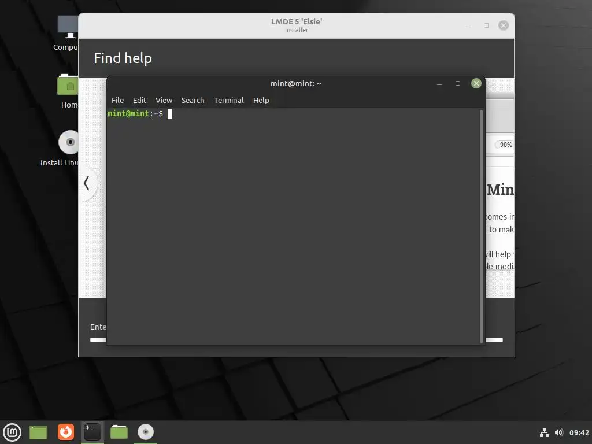Click the Installer progress bar

[297, 340]
